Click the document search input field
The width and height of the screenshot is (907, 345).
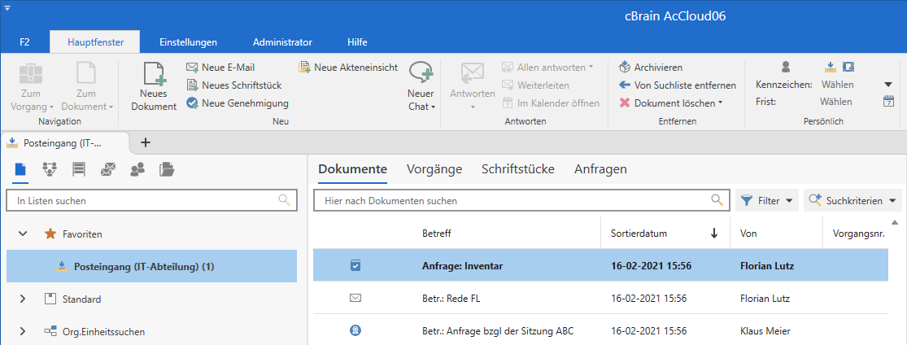[x=512, y=200]
